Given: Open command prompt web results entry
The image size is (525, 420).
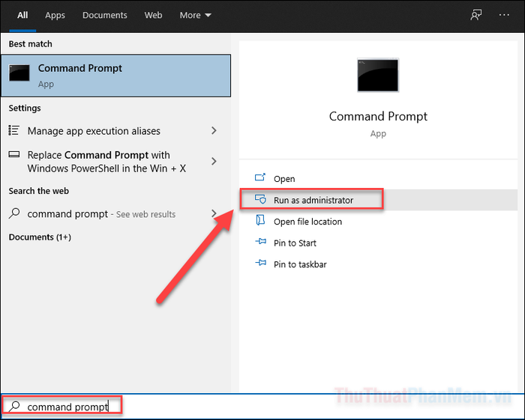Looking at the screenshot, I should point(115,214).
